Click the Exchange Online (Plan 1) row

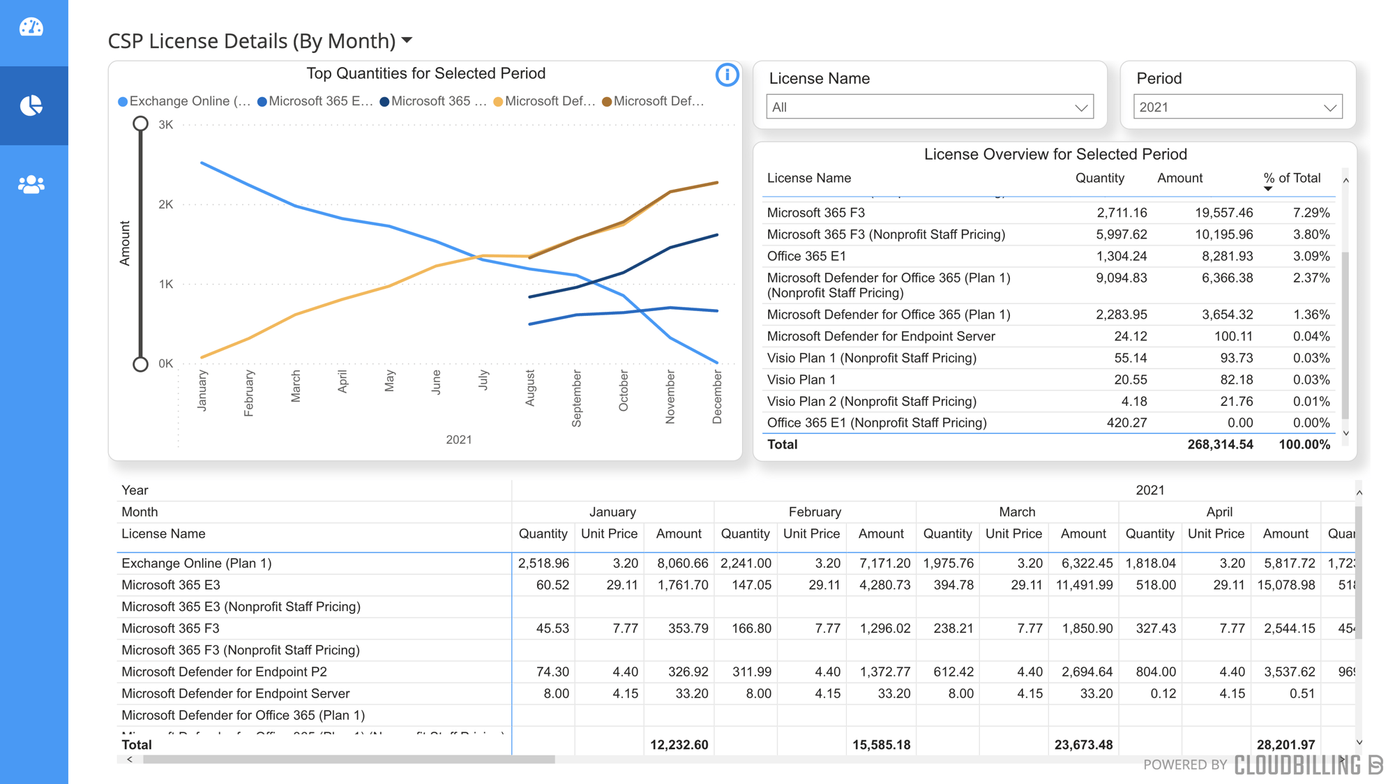click(197, 563)
